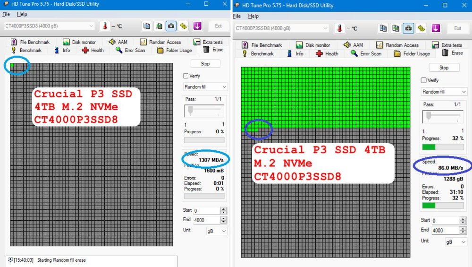Click Pass slider handle in left window
The height and width of the screenshot is (267, 472).
(x=190, y=110)
